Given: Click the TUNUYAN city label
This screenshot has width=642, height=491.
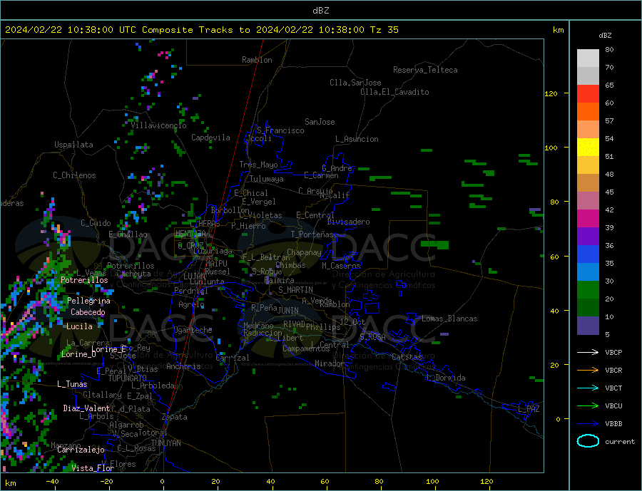Looking at the screenshot, I should 165,443.
